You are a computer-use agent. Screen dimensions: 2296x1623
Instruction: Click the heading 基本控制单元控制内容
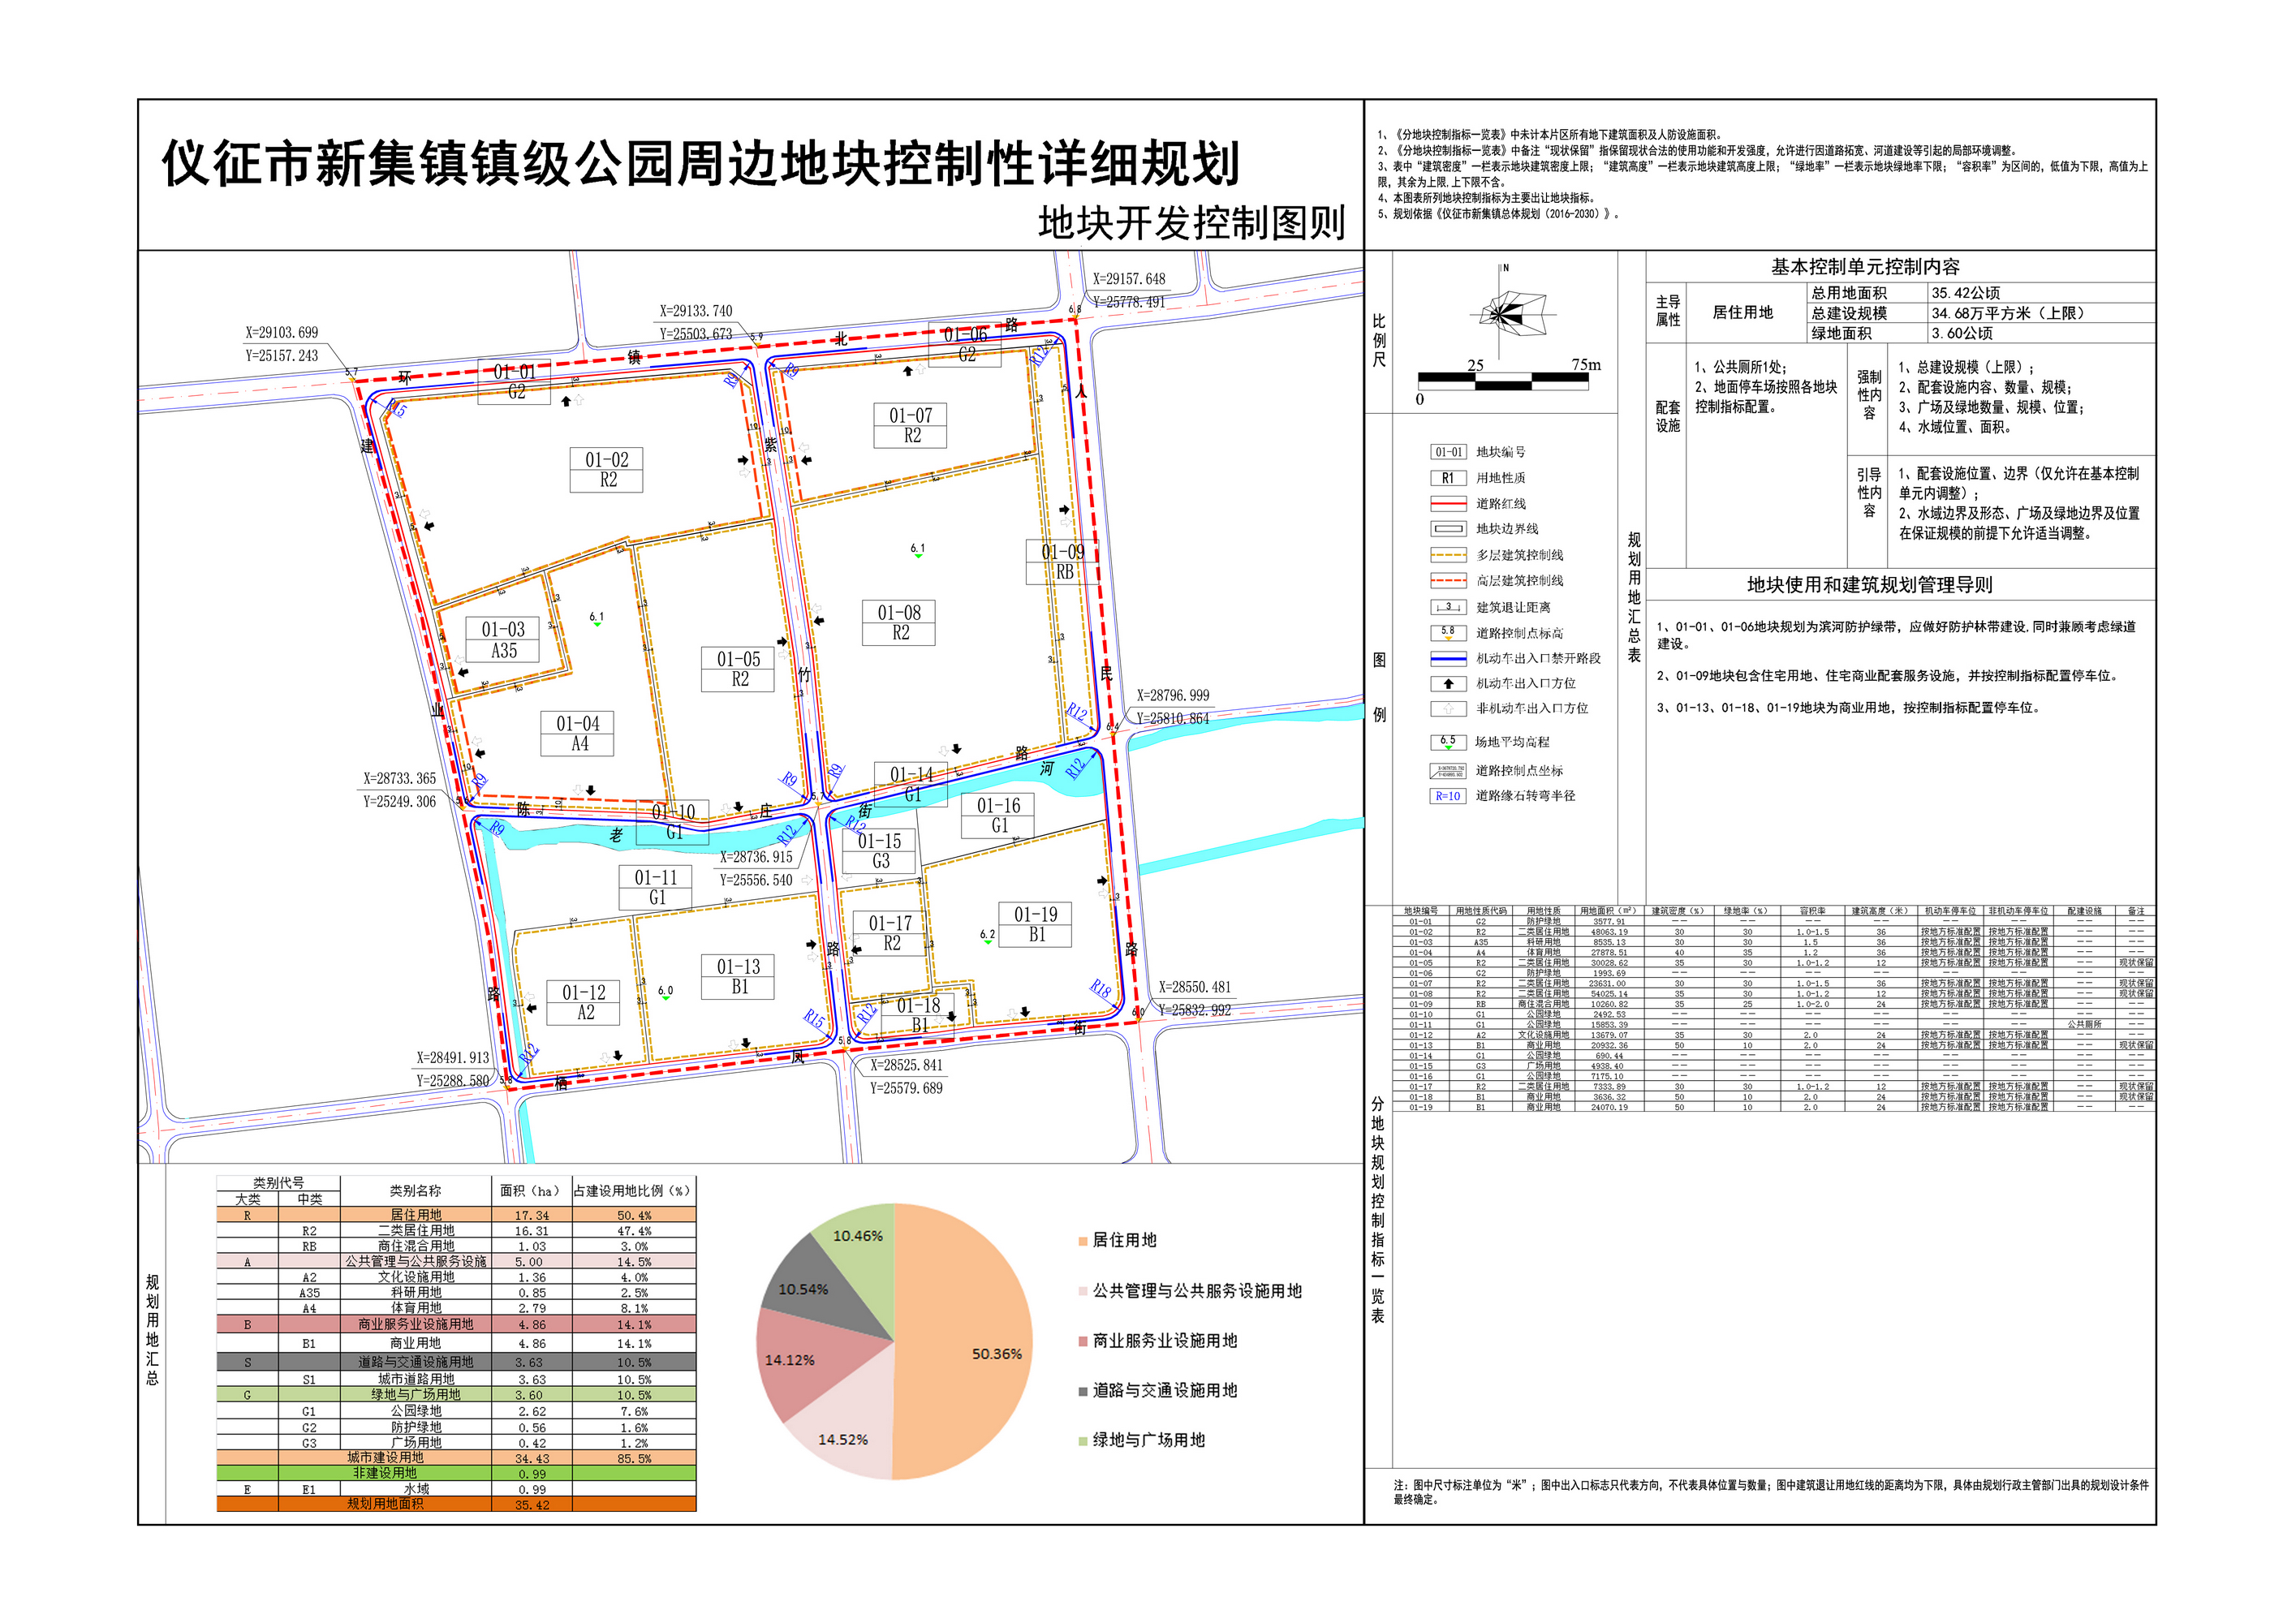coord(1866,267)
